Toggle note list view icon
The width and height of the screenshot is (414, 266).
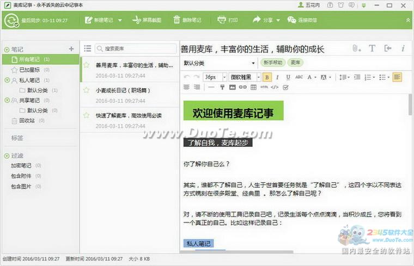tap(87, 48)
